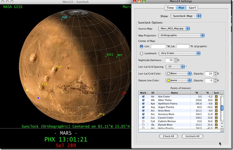Click the Ascraeus Mons symbol icon
The width and height of the screenshot is (233, 150).
(216, 114)
